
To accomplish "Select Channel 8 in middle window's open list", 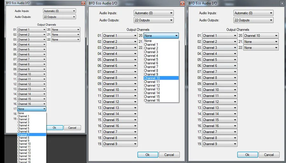I will 161,71.
